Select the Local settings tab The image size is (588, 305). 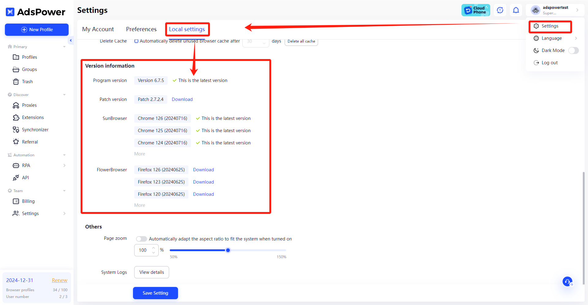[x=187, y=29]
